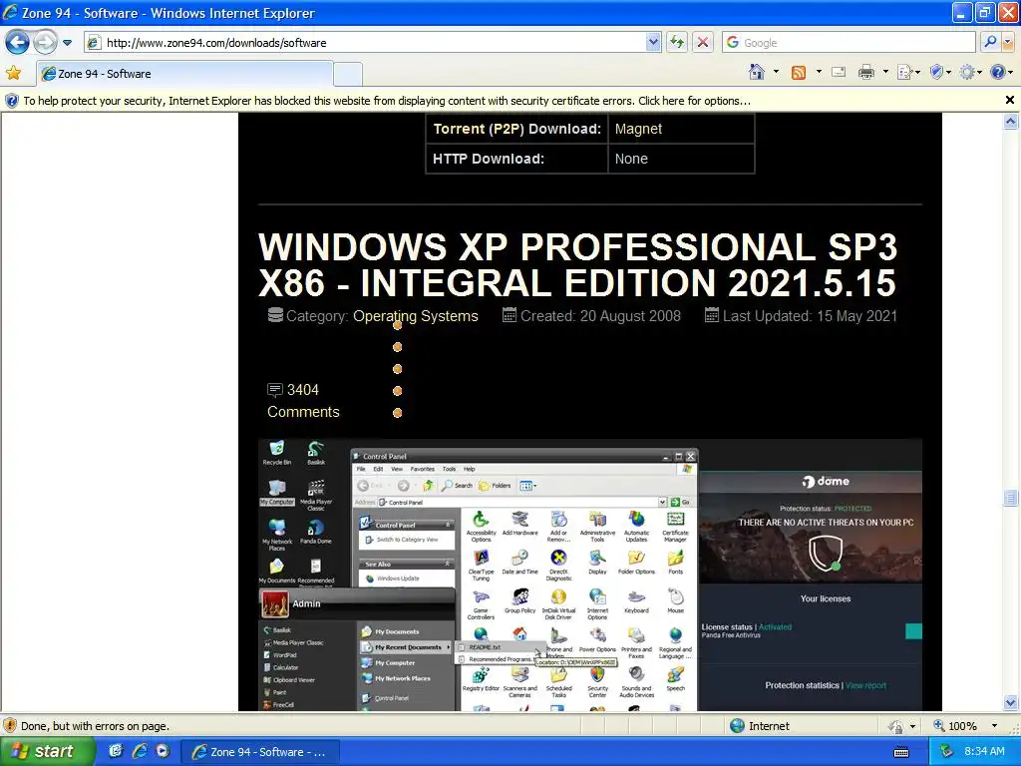Expand the address bar history dropdown
Screen dimensions: 1021x766
pyautogui.click(x=654, y=43)
